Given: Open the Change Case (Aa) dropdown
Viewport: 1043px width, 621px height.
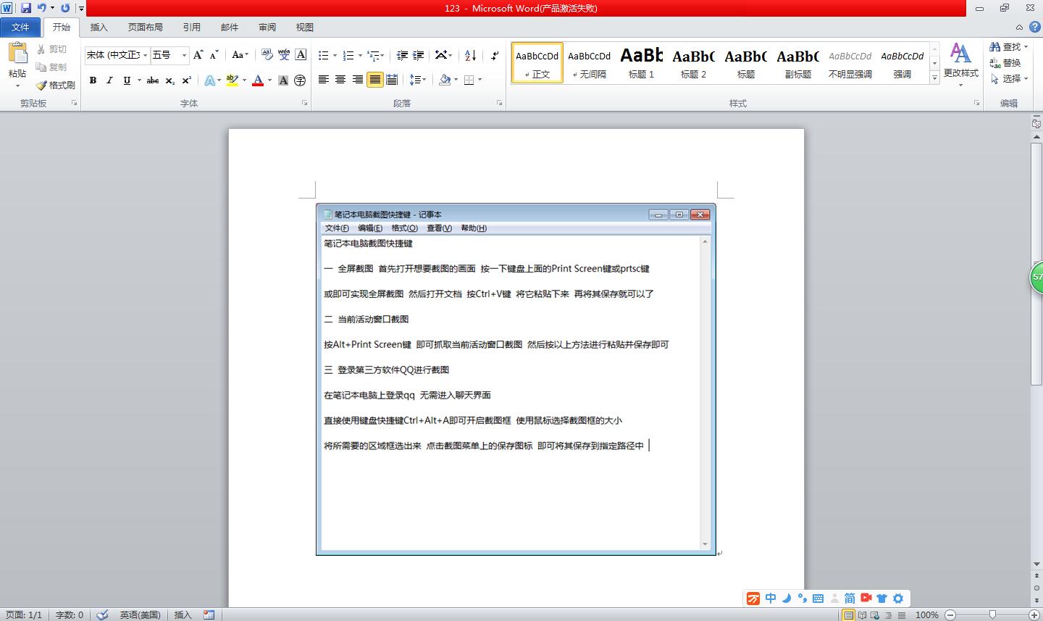Looking at the screenshot, I should pyautogui.click(x=240, y=55).
